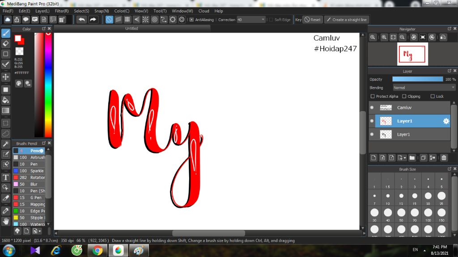458x257 pixels.
Task: Hide the bottom Layer1 layer
Action: coord(372,134)
